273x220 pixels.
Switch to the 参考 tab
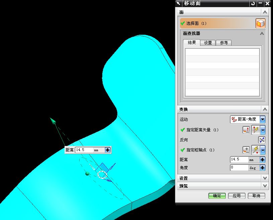pyautogui.click(x=224, y=43)
